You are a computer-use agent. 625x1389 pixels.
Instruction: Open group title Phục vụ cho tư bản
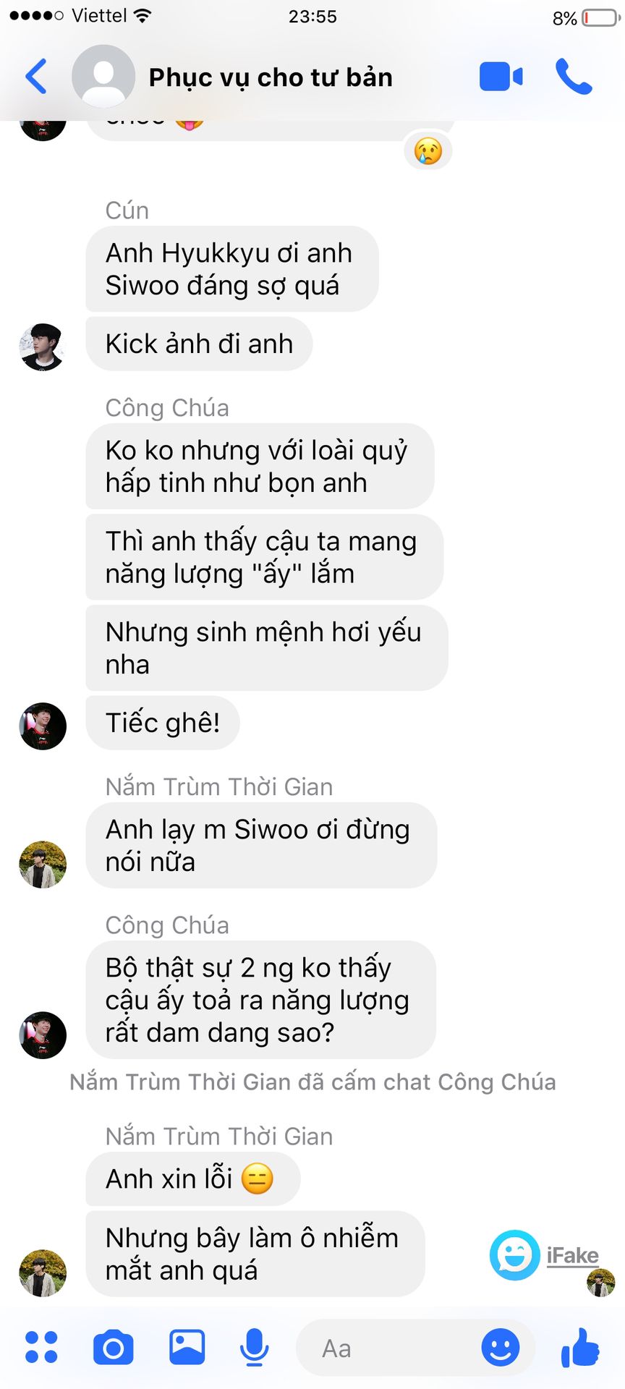271,77
